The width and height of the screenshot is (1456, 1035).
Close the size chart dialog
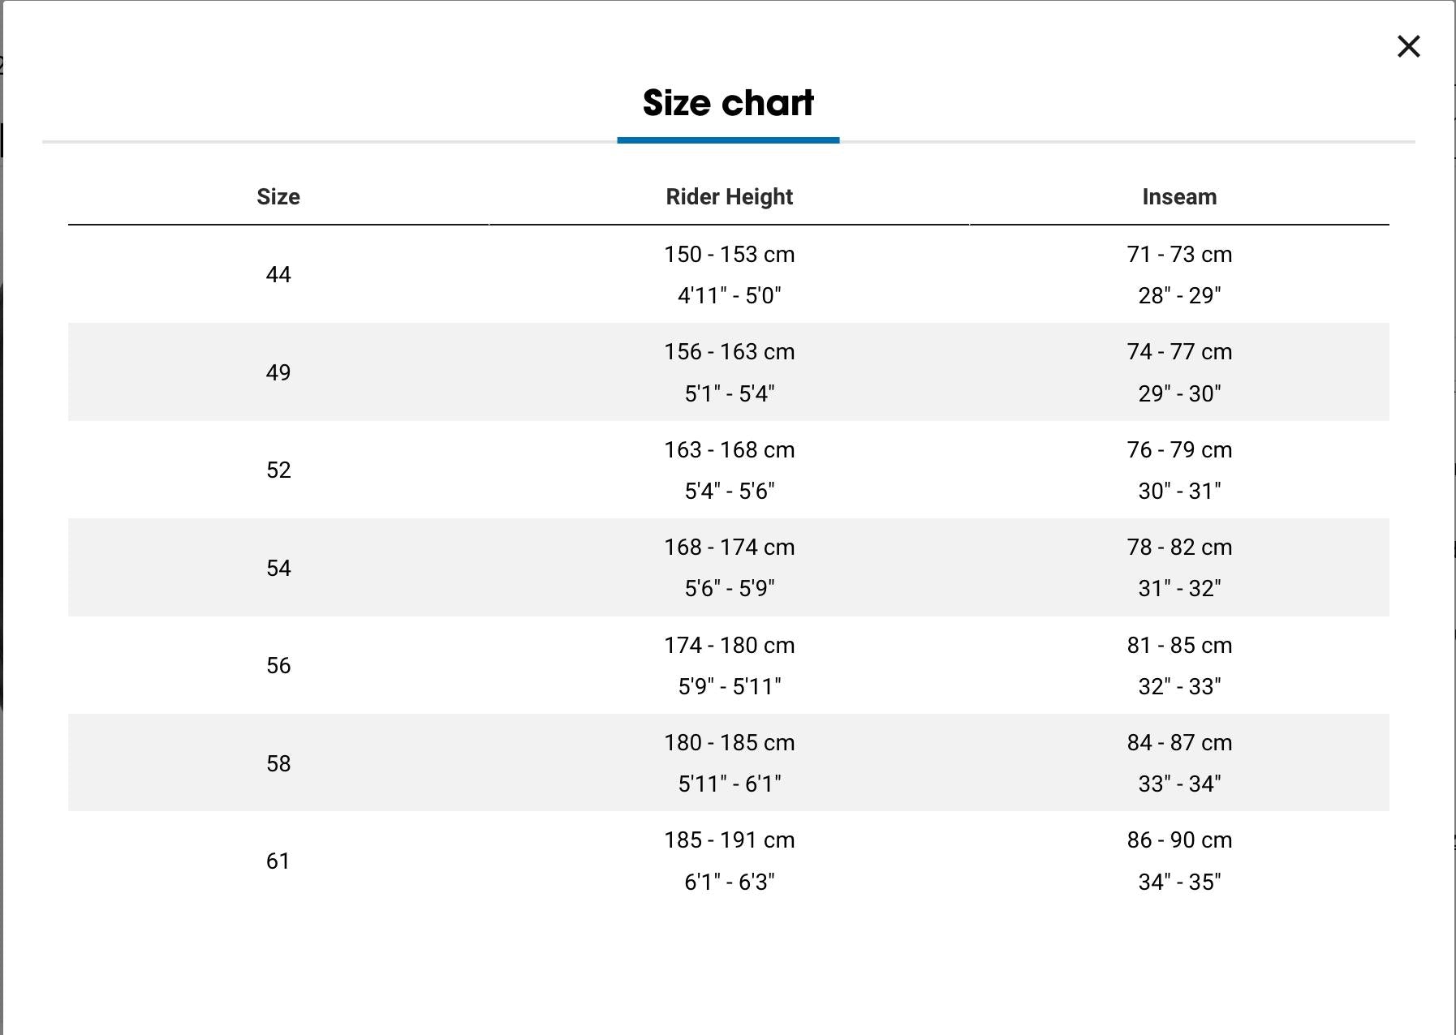pos(1408,46)
